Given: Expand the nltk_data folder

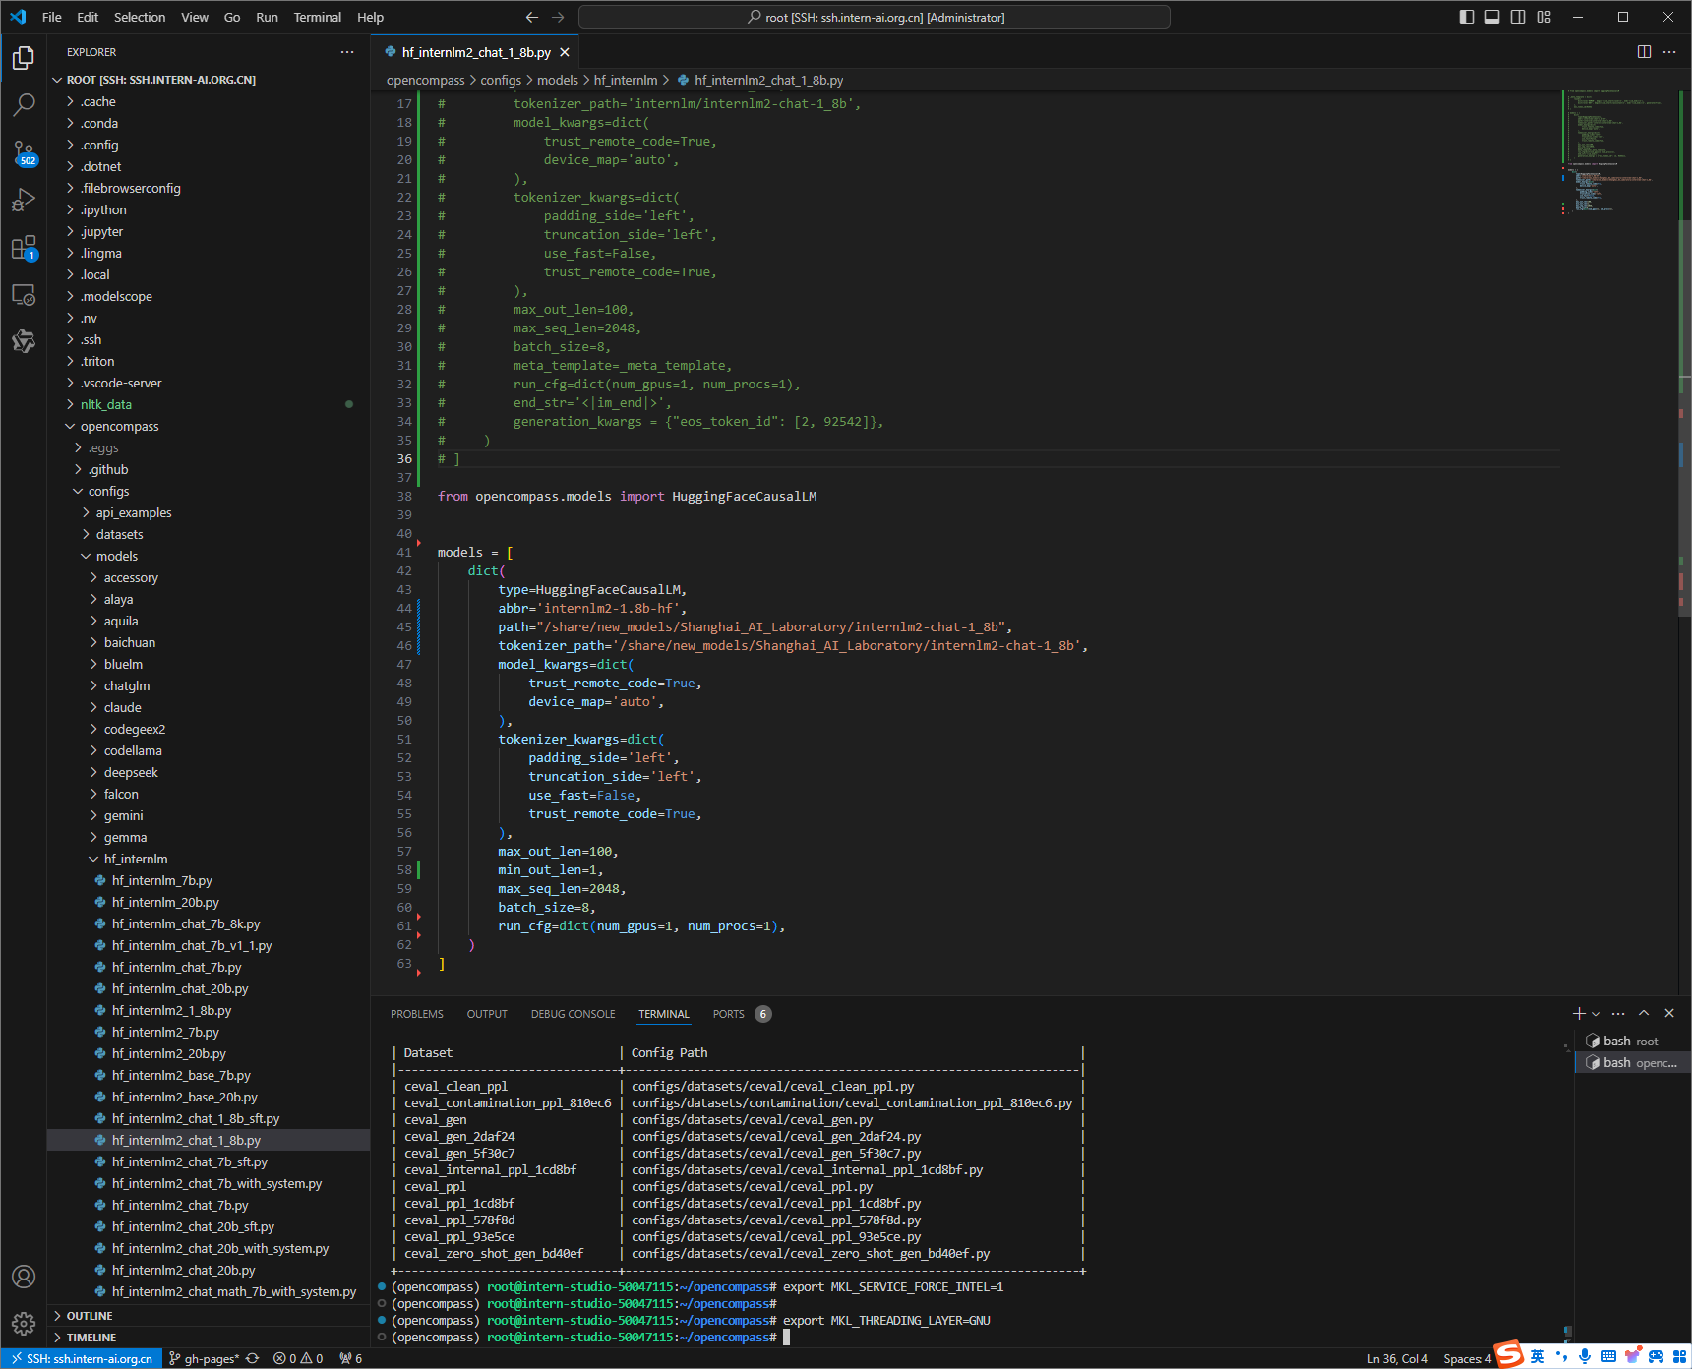Looking at the screenshot, I should click(x=106, y=404).
